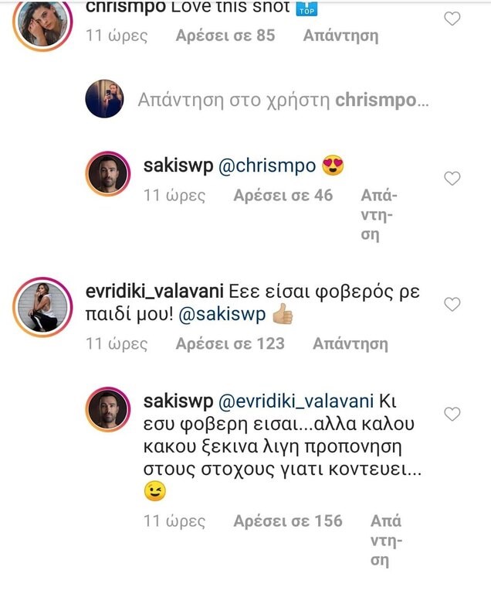Reply to chrismpo's comment via Απάντηση
Image resolution: width=491 pixels, height=594 pixels.
[340, 36]
